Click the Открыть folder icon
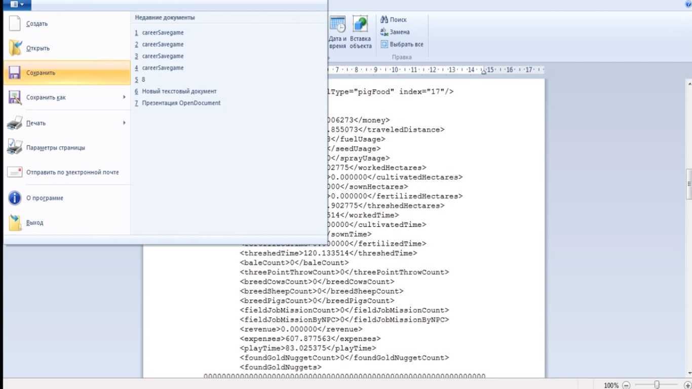This screenshot has height=389, width=692. pyautogui.click(x=15, y=48)
